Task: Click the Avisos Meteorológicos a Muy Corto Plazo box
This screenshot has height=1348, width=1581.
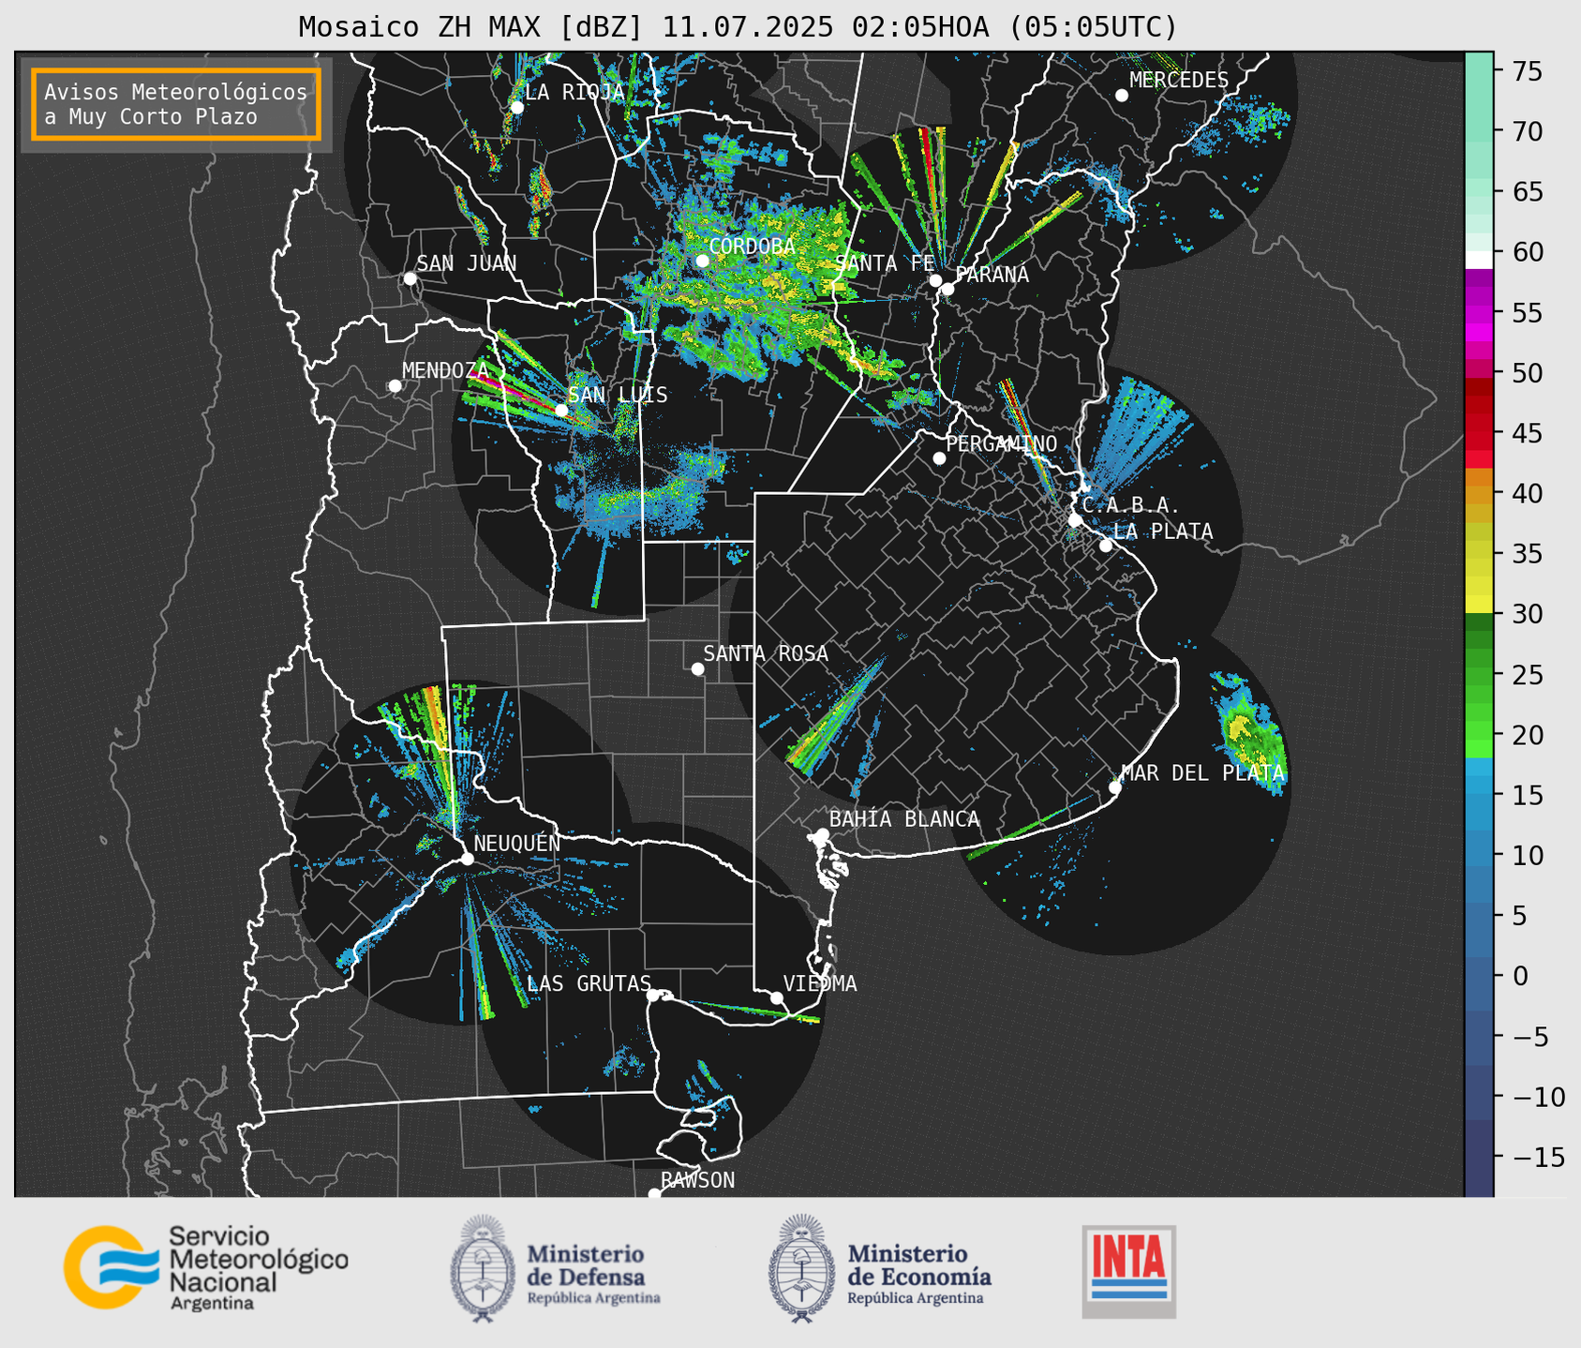Action: 176,104
